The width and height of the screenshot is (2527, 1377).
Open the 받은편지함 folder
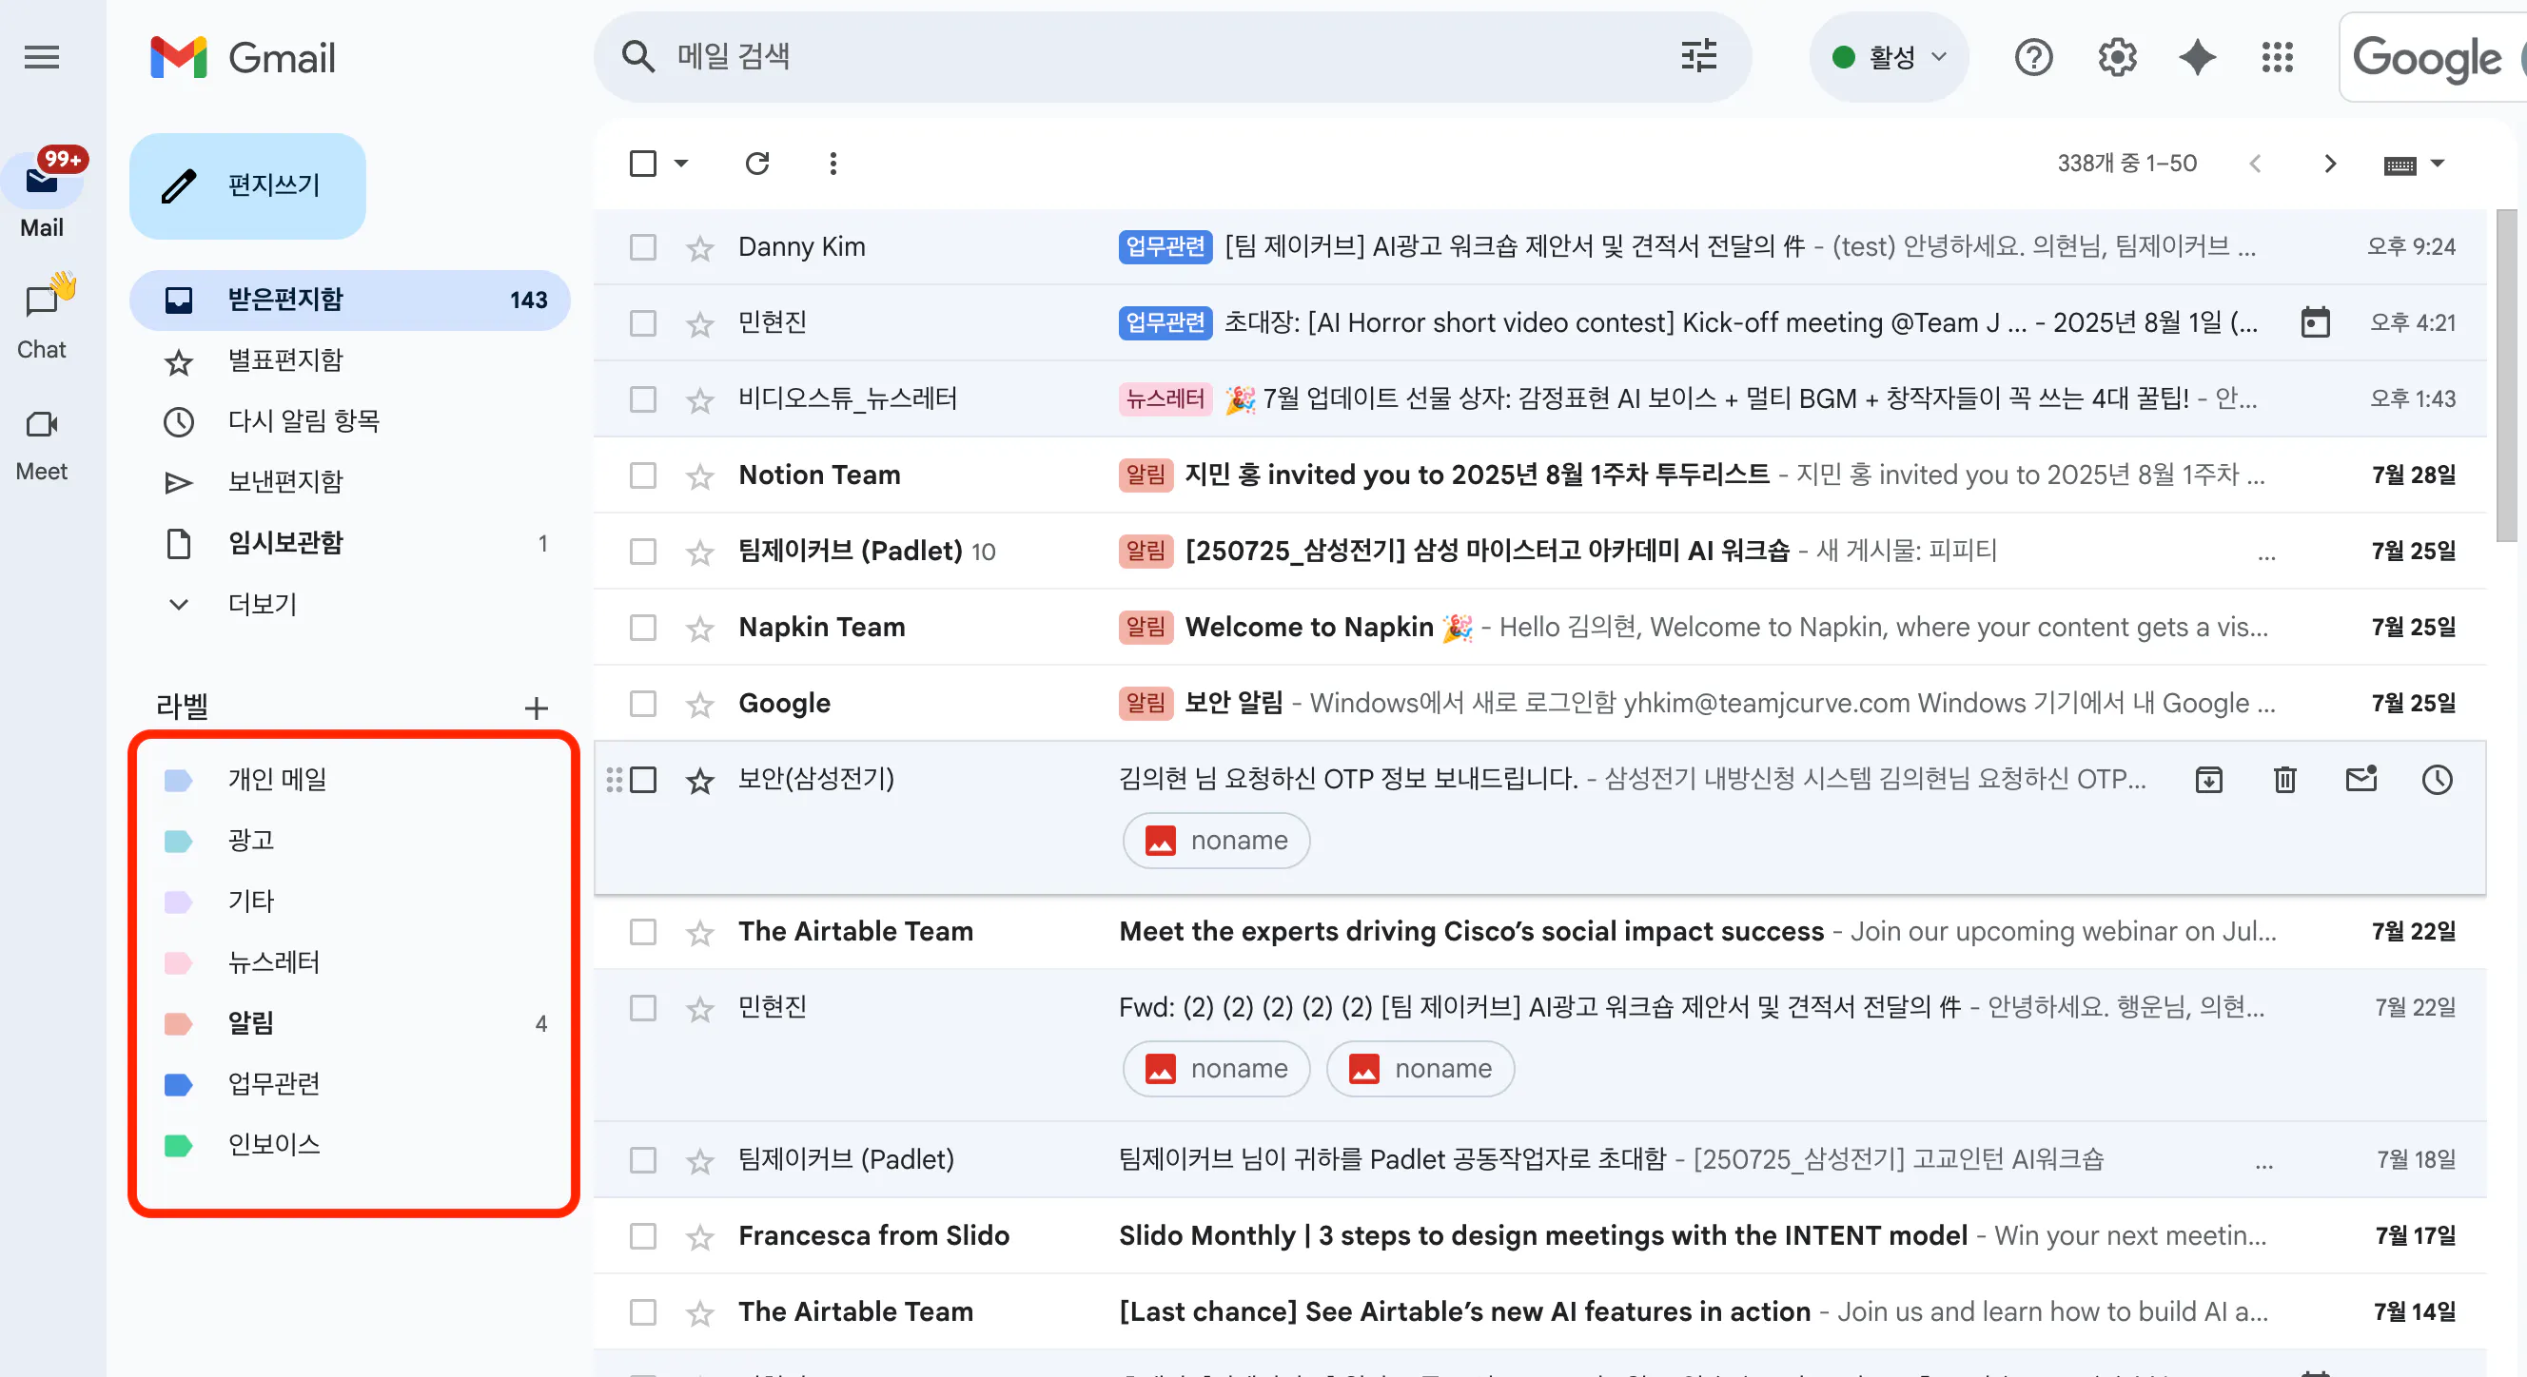[x=349, y=300]
